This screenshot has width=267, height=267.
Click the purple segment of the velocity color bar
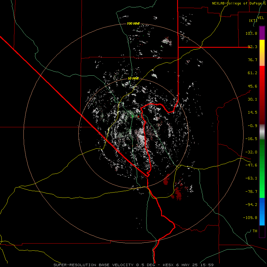(262, 33)
